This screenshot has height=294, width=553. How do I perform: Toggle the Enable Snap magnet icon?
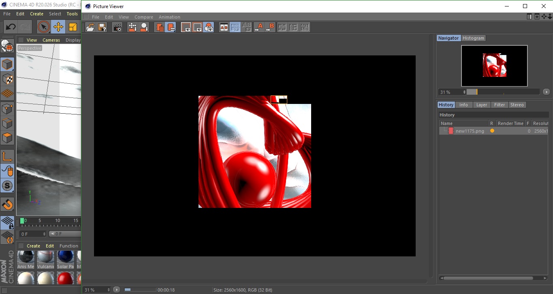tap(7, 204)
